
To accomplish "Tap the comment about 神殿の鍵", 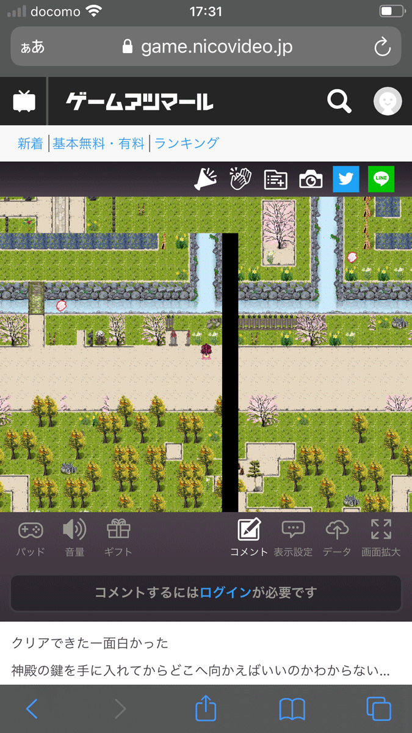I will coord(201,671).
